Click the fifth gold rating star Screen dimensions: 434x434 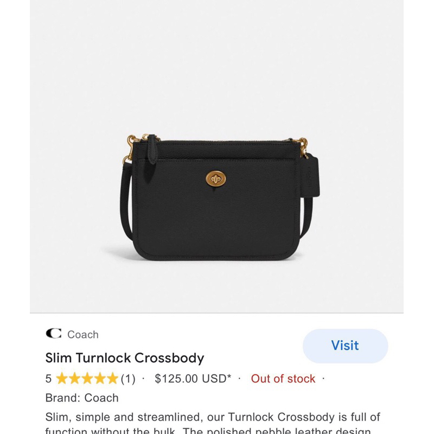[x=112, y=379]
